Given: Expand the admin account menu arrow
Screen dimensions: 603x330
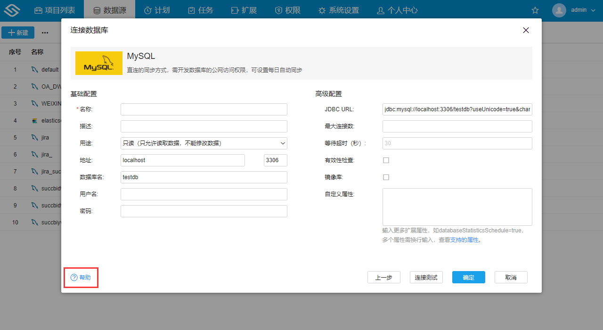Looking at the screenshot, I should (593, 10).
